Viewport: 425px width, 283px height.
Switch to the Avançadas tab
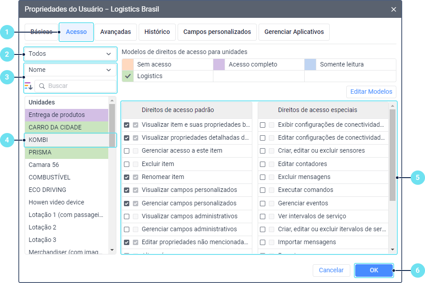tap(115, 32)
